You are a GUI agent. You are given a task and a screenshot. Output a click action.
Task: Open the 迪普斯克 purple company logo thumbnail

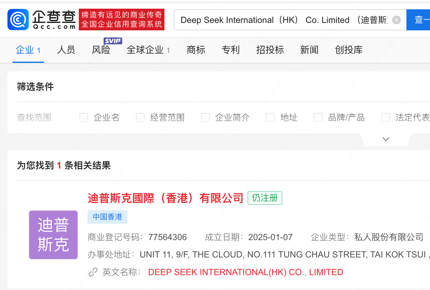(53, 235)
